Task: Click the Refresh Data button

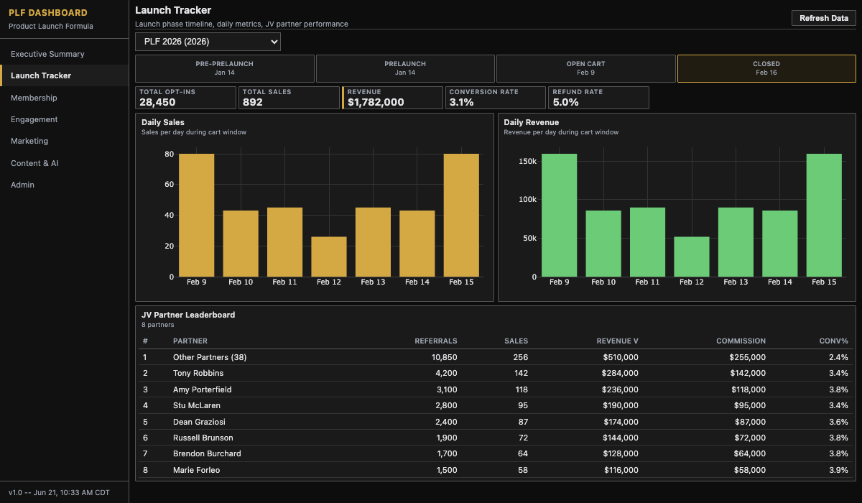Action: tap(824, 18)
